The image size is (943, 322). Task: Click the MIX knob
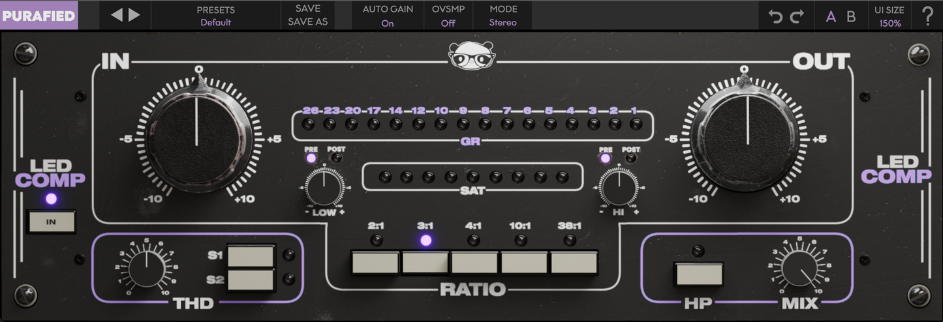pos(796,267)
